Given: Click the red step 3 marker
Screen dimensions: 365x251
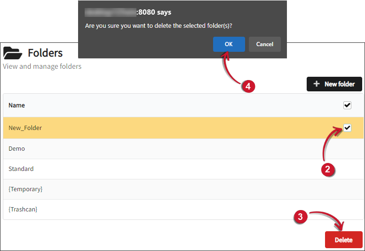Looking at the screenshot, I should [301, 217].
